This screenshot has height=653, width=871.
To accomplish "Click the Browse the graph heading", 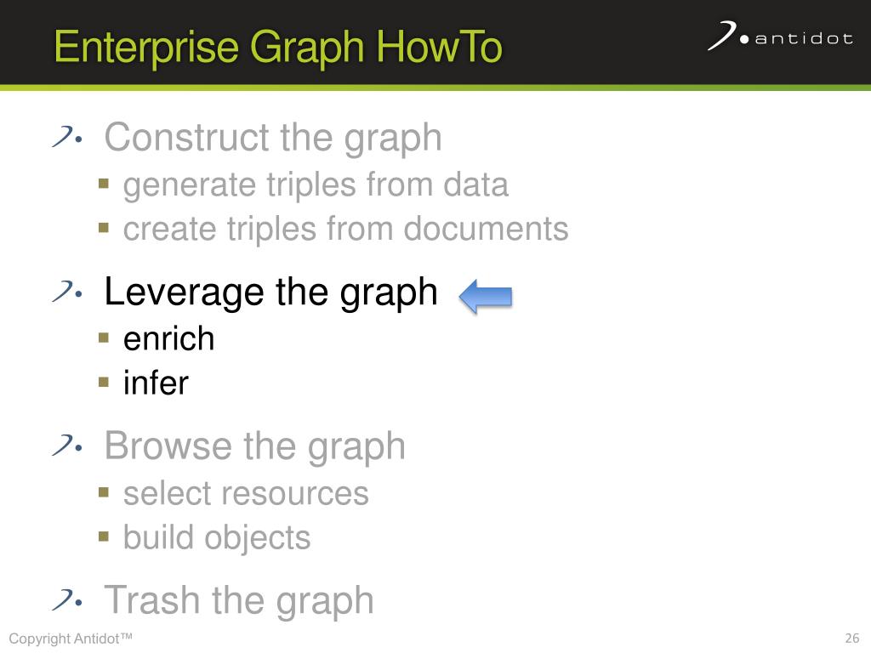I will click(x=255, y=446).
